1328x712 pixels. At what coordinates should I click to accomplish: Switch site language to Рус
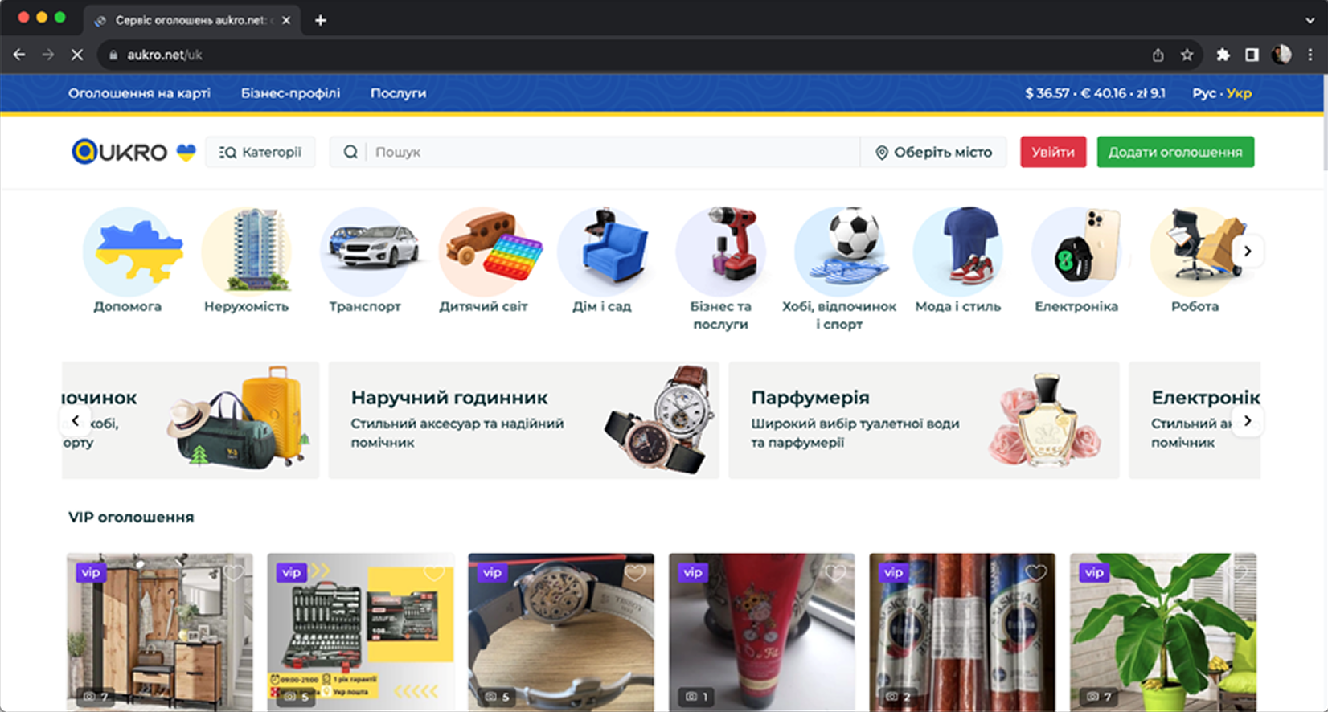[1203, 93]
